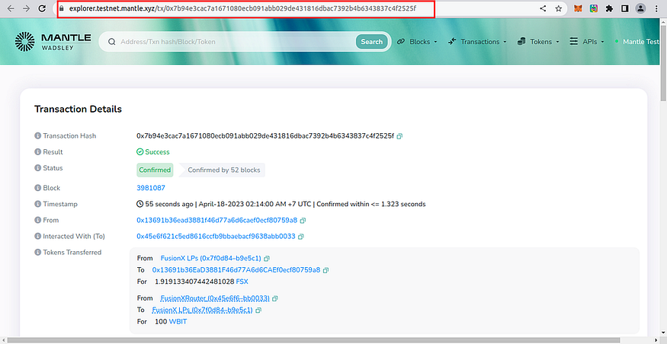This screenshot has height=344, width=667.
Task: Open Chrome three-dot menu
Action: [656, 8]
